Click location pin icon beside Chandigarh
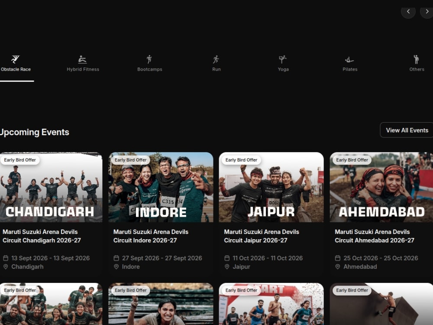The image size is (433, 325). [x=6, y=266]
